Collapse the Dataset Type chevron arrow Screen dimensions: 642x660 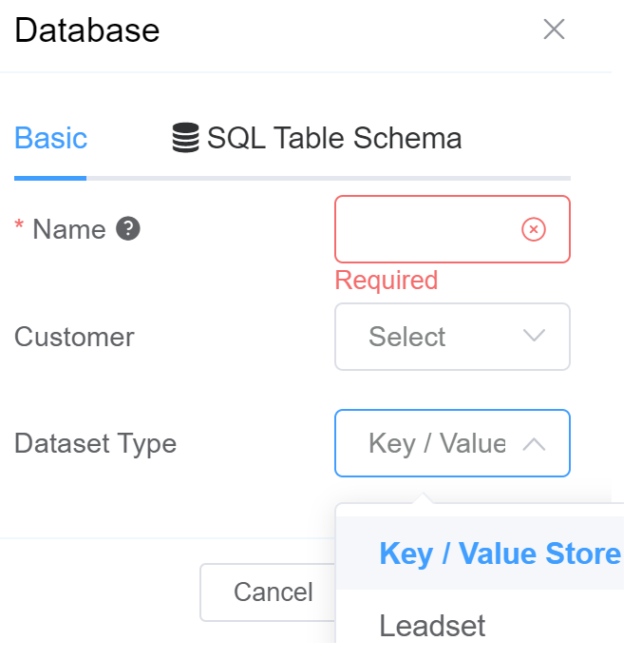535,443
